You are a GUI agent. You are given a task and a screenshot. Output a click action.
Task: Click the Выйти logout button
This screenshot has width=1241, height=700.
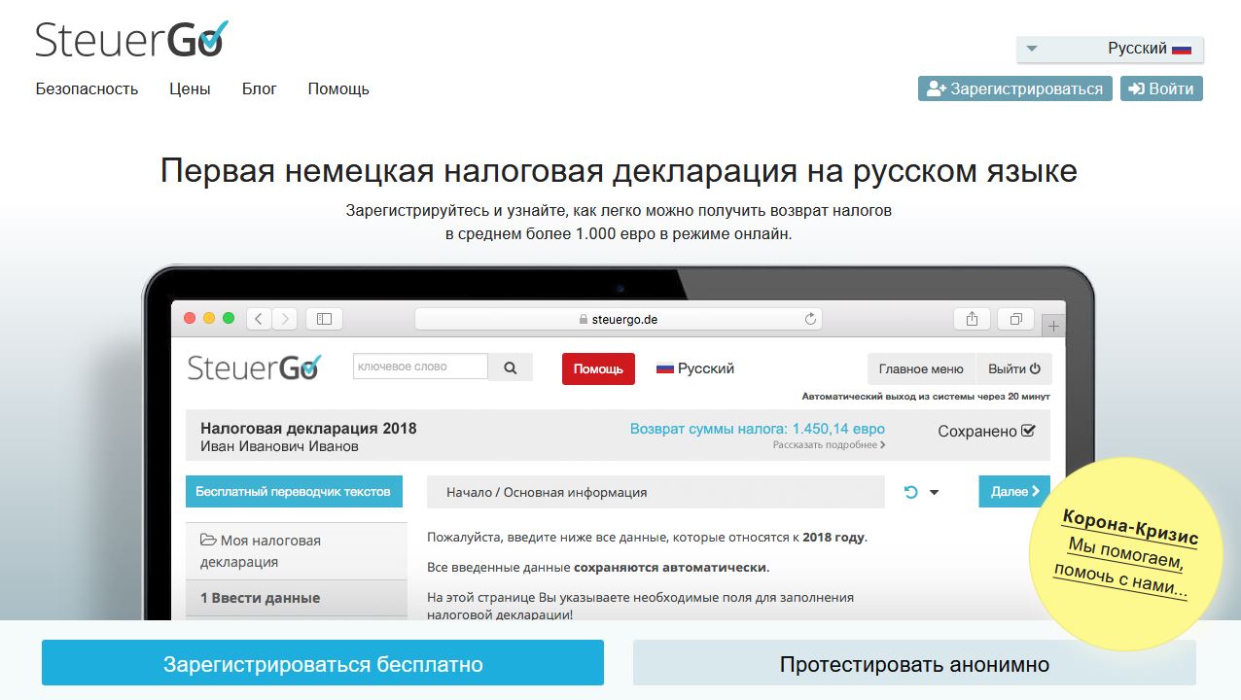[x=1014, y=368]
